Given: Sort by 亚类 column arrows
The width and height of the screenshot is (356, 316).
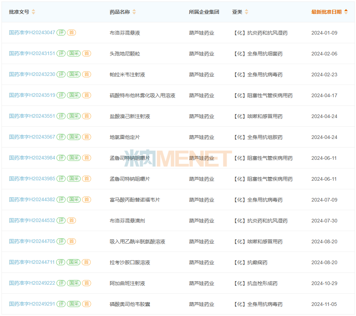Looking at the screenshot, I should 247,12.
